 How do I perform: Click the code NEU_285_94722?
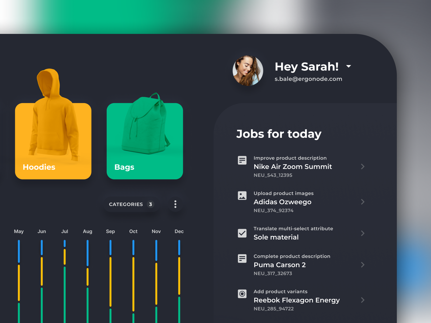[x=274, y=309]
